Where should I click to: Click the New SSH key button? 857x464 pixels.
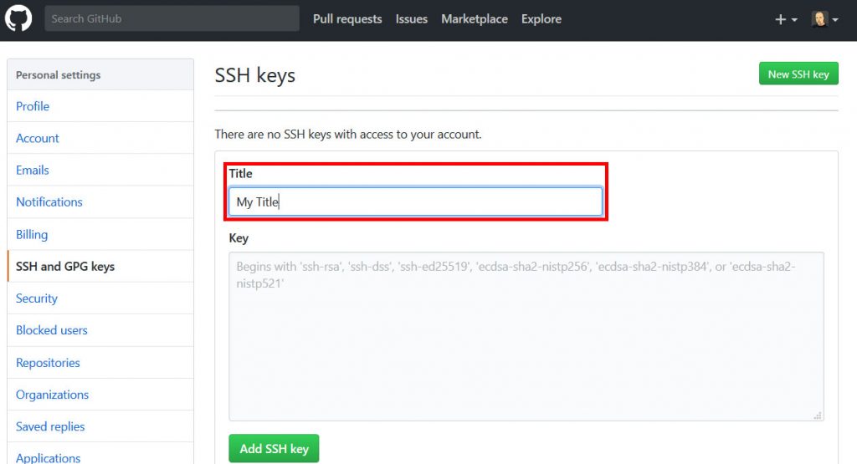point(798,74)
